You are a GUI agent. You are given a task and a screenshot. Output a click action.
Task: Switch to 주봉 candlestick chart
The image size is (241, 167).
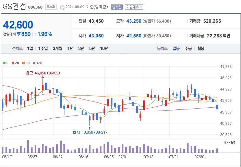[188, 49]
